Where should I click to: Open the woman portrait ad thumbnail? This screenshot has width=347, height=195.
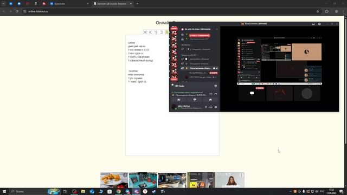[230, 180]
